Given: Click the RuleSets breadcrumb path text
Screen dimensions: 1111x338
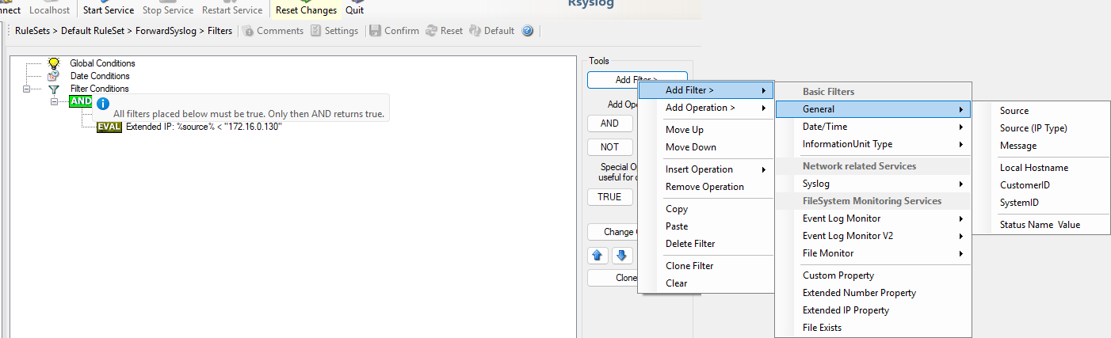Looking at the screenshot, I should (124, 31).
